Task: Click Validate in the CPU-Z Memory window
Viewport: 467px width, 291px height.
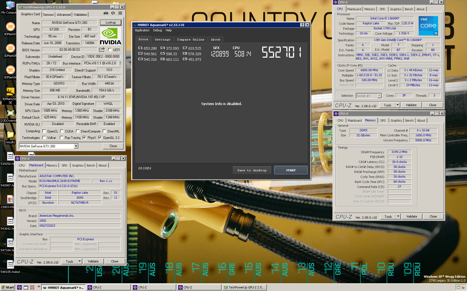Action: click(412, 216)
